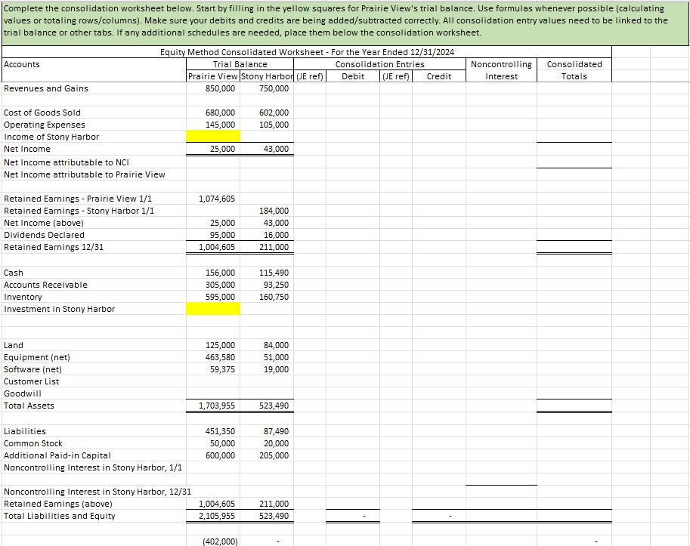The width and height of the screenshot is (690, 546).
Task: Select Stony Harbor's Cost of Goods Sold 602,000
Action: 268,113
